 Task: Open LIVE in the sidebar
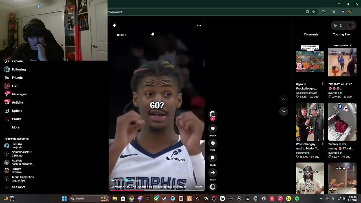(11, 86)
